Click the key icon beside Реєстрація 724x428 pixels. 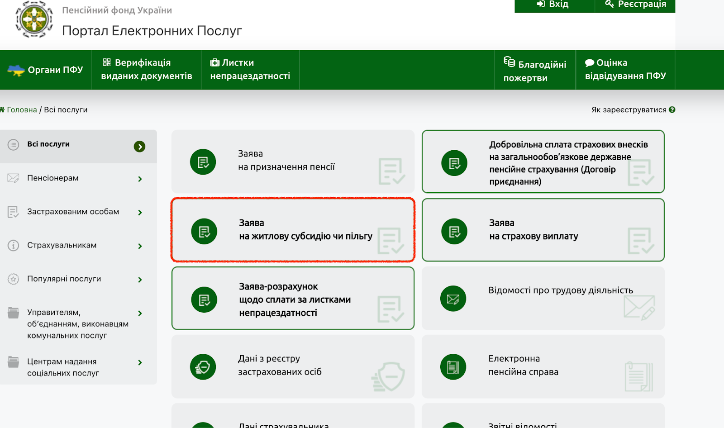[610, 4]
